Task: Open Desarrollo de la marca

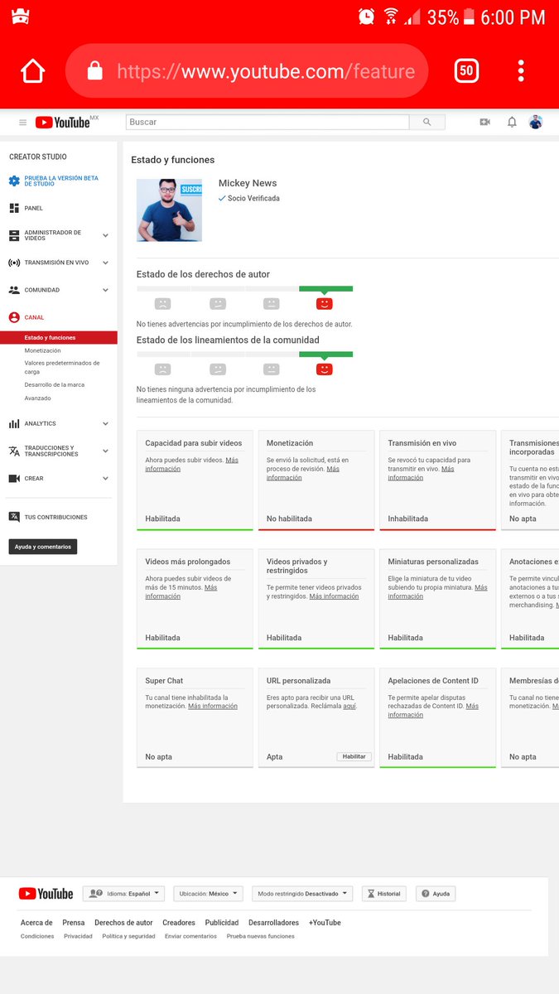Action: (x=54, y=384)
